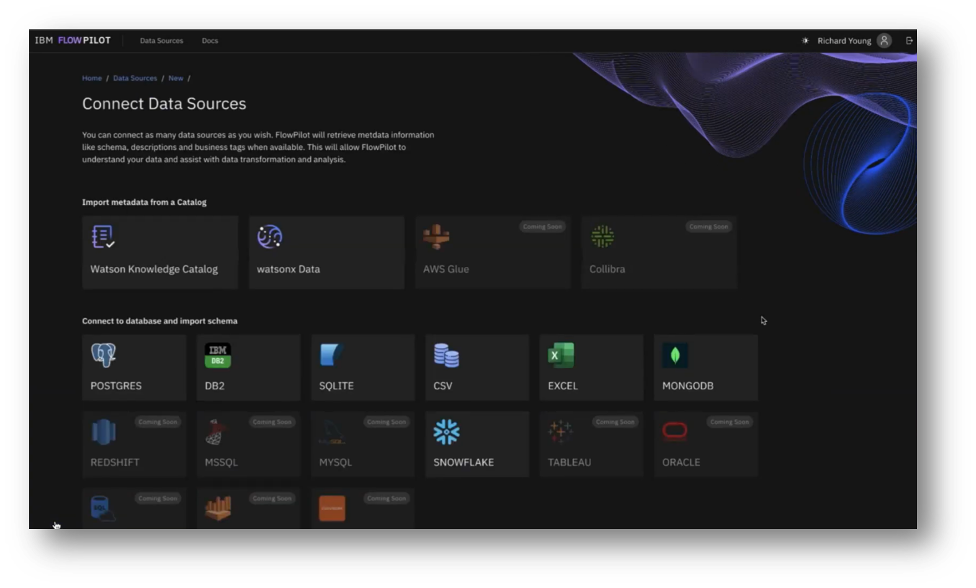Click Coming Soon badge on MySQL

[386, 422]
